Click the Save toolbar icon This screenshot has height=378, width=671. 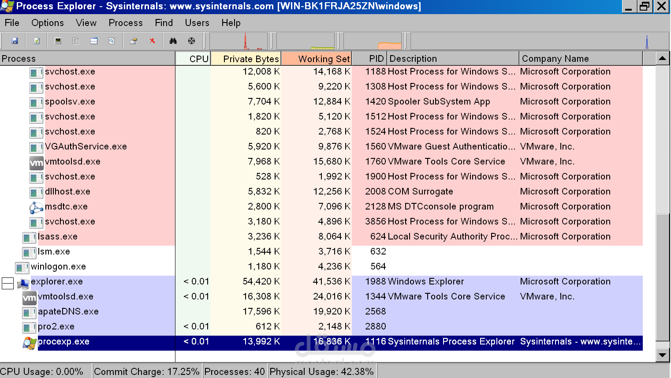coord(14,41)
